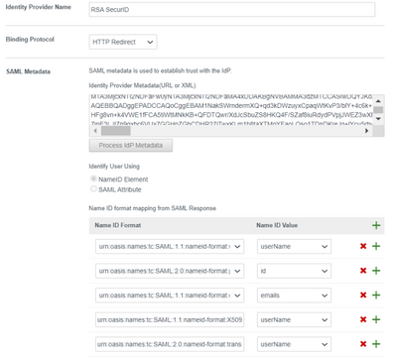Open Name ID Format dropdown in emails row
397x357 pixels.
[x=170, y=296]
